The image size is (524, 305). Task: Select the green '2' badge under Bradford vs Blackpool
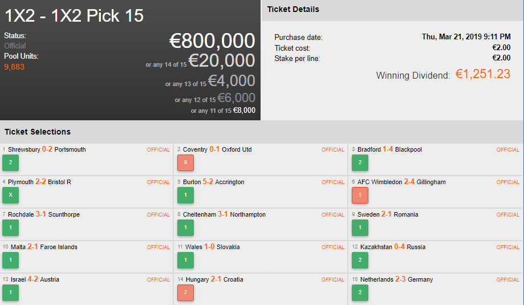click(x=360, y=163)
